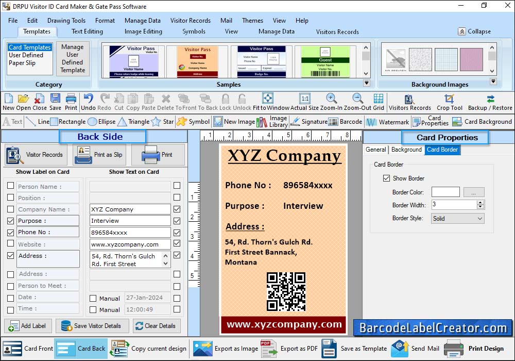This screenshot has height=361, width=515.
Task: Select the orange Visitor Pass sample template
Action: 197,61
